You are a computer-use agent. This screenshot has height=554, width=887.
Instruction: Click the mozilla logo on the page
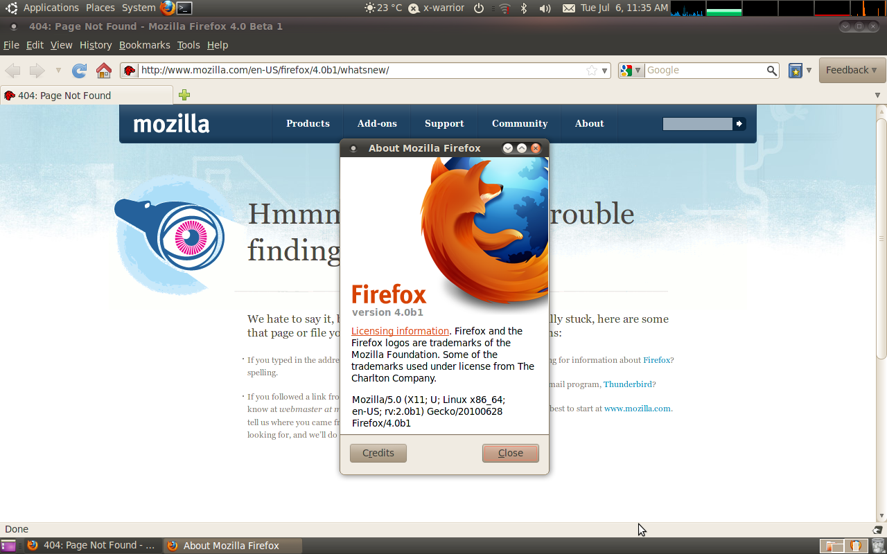click(x=171, y=124)
